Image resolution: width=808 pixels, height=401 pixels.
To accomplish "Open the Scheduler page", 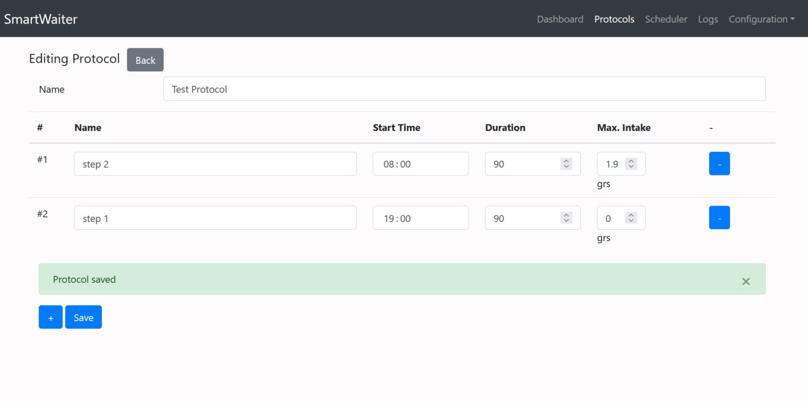I will click(x=666, y=19).
